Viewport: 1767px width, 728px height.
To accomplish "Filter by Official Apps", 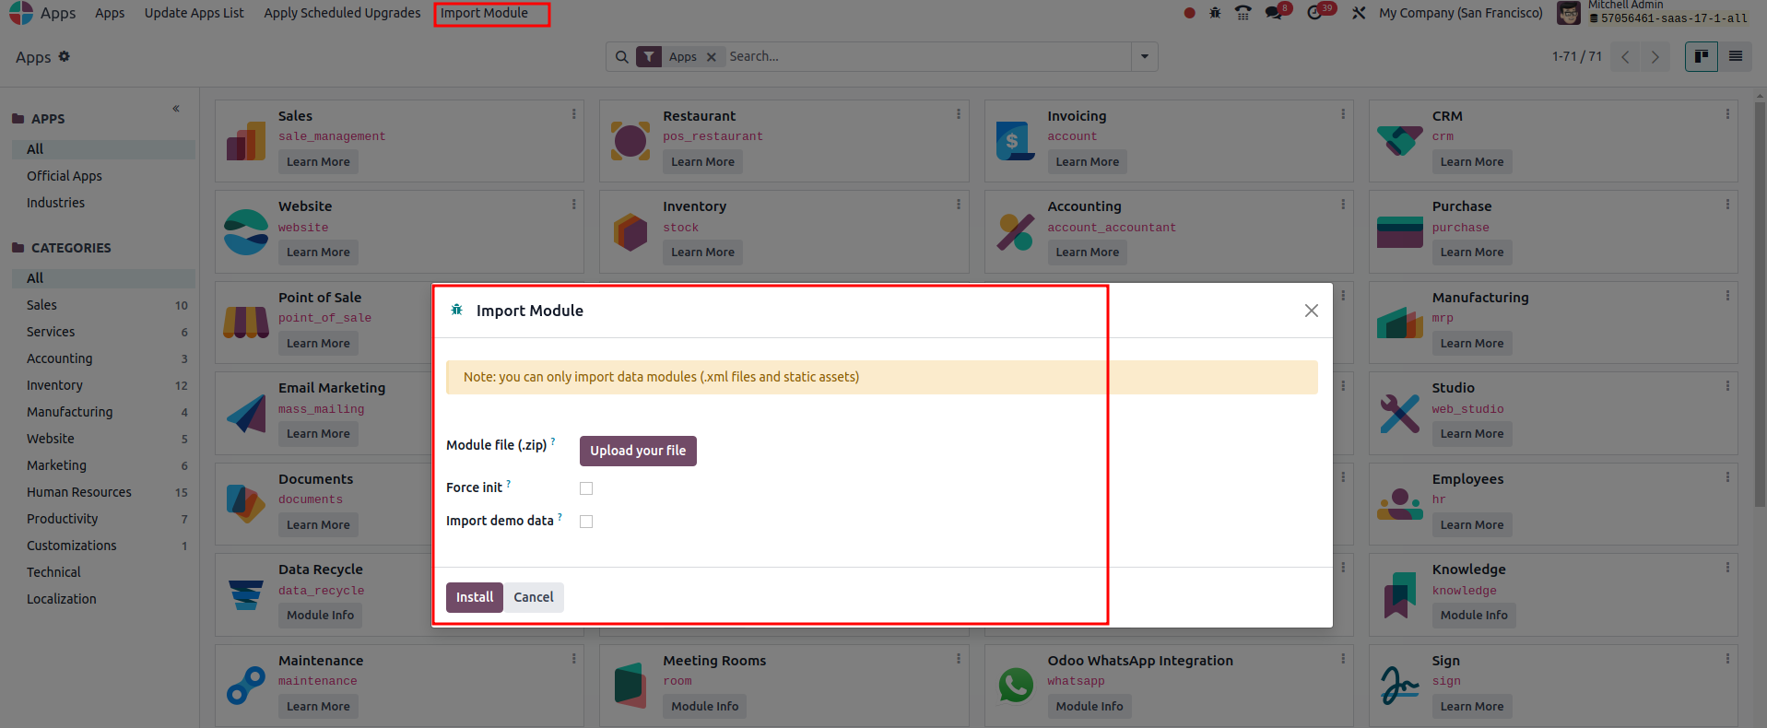I will [x=65, y=176].
